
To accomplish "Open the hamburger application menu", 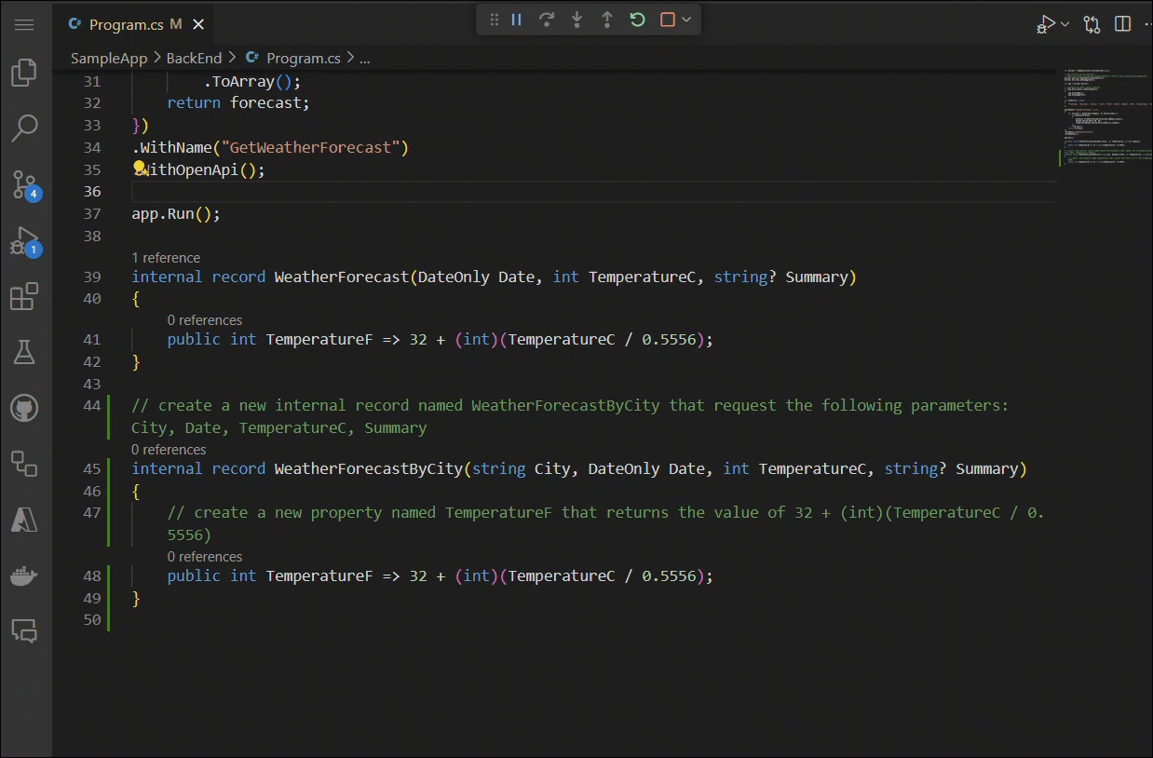I will click(x=24, y=24).
